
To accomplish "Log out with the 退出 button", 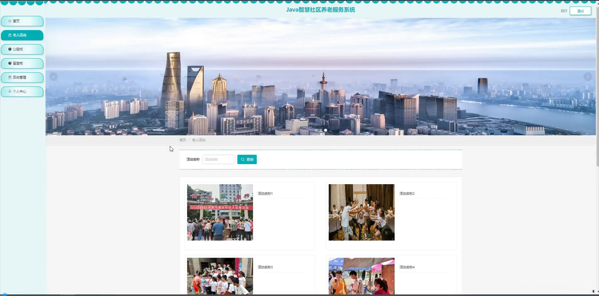I will point(580,11).
